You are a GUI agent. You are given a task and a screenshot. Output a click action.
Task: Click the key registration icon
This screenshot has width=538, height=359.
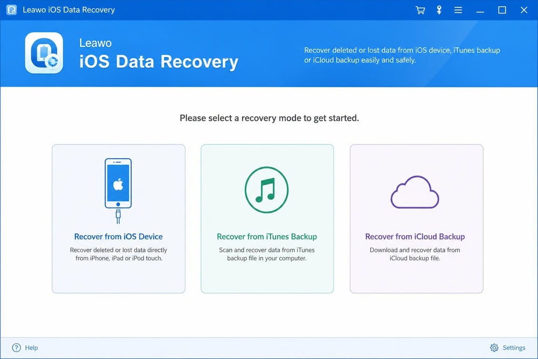click(x=439, y=10)
